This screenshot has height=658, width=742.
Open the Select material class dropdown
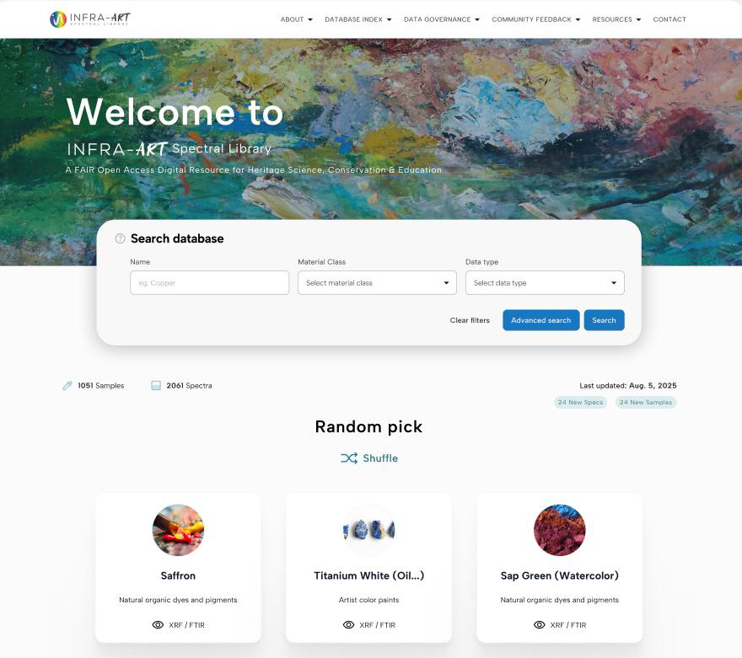click(377, 283)
